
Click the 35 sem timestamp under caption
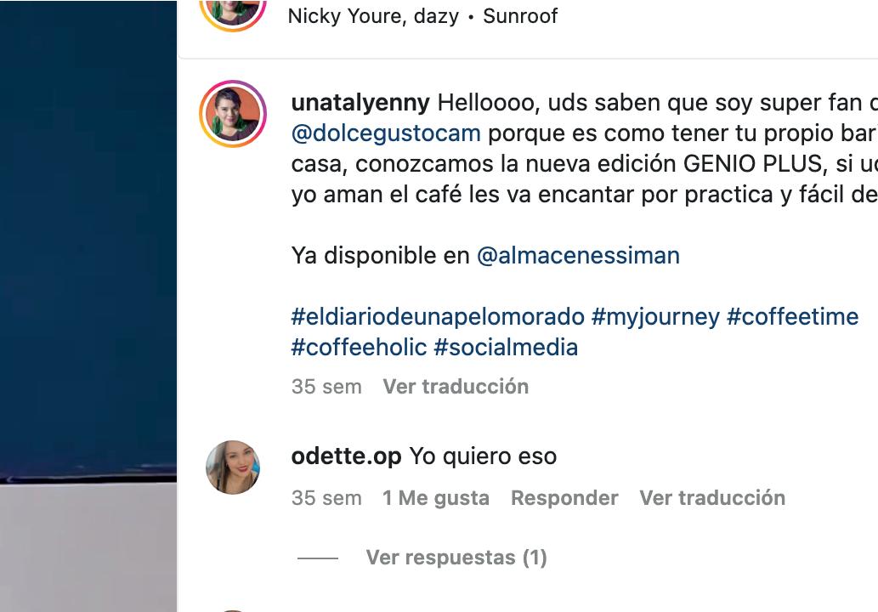326,387
